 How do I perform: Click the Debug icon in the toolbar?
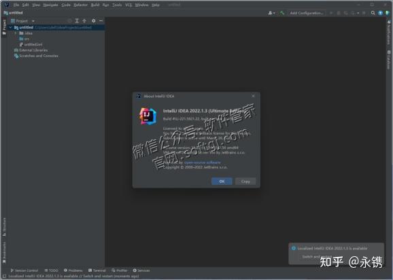(339, 13)
